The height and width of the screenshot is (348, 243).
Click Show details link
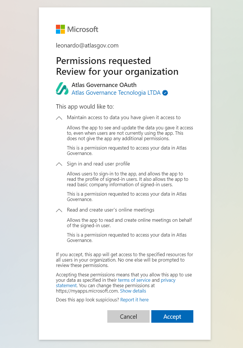click(133, 291)
